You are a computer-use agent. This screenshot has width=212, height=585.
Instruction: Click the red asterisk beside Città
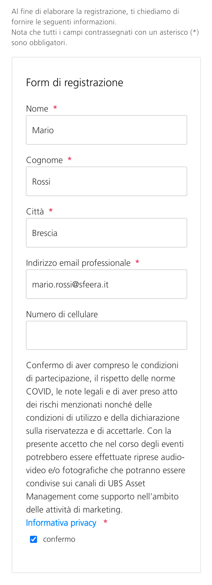(x=51, y=211)
